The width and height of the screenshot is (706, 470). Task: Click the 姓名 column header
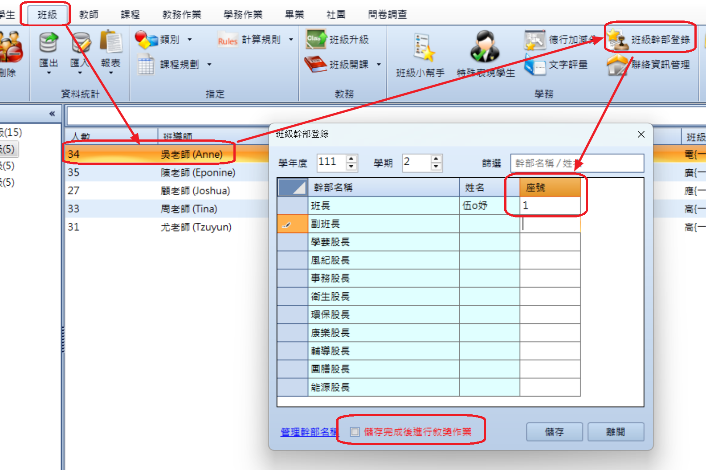click(490, 188)
